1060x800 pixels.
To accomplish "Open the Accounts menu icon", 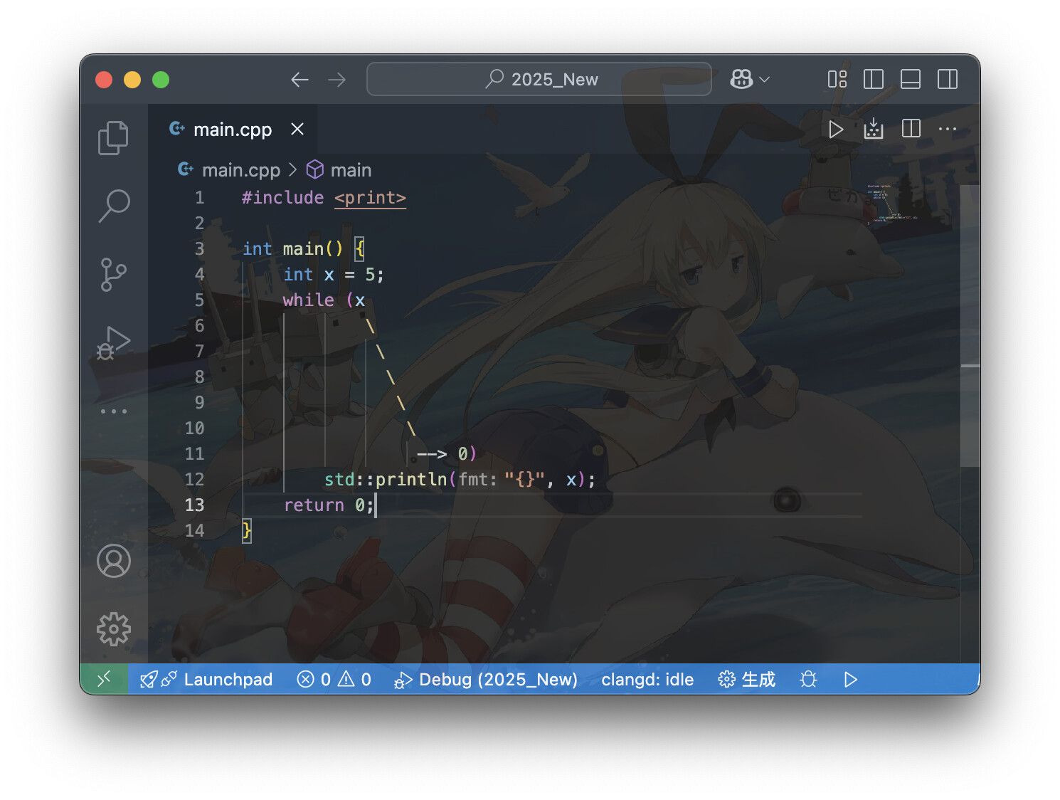I will point(113,561).
